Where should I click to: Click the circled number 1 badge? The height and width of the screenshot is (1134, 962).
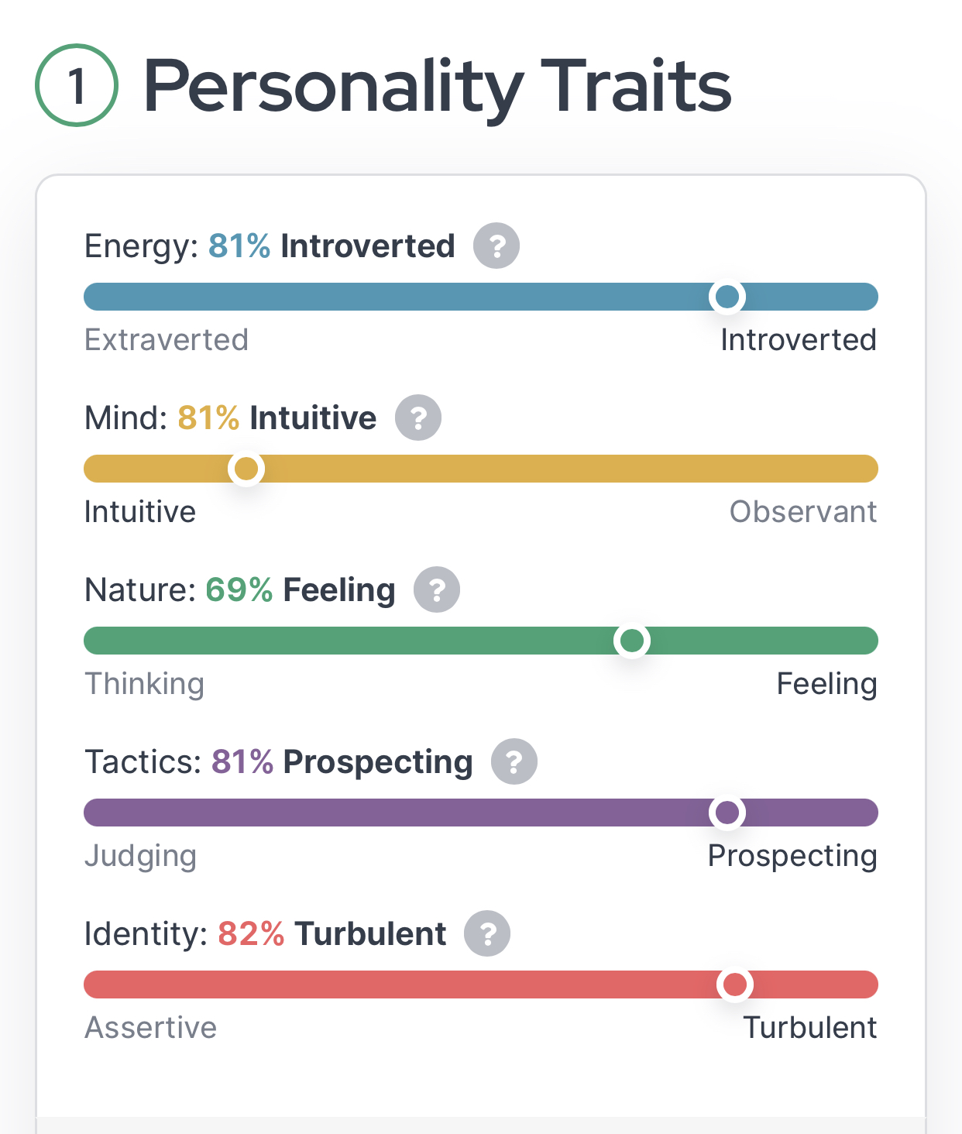[77, 85]
